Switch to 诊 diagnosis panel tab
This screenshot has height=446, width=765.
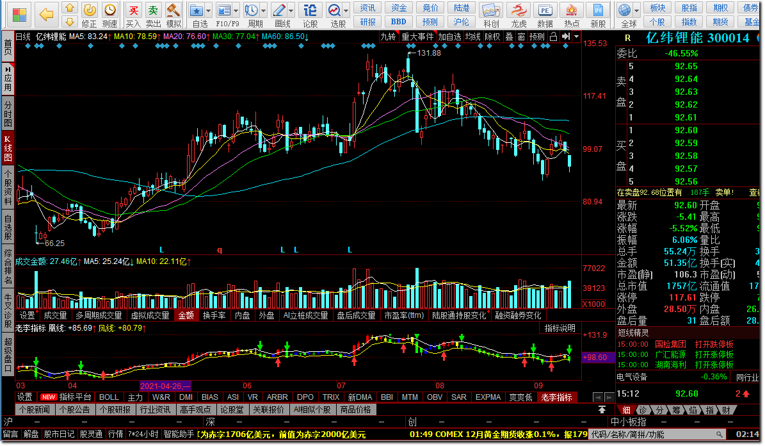[643, 410]
